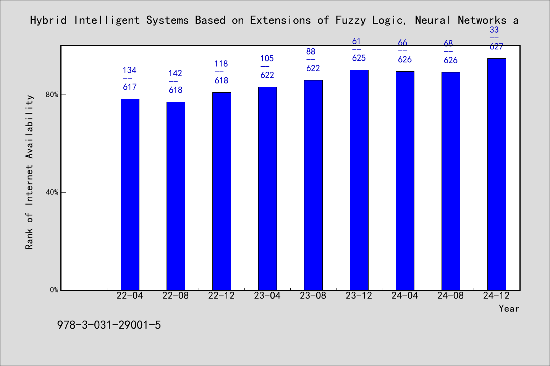Click the blue bar for 23-12
This screenshot has width=550, height=366.
click(359, 180)
